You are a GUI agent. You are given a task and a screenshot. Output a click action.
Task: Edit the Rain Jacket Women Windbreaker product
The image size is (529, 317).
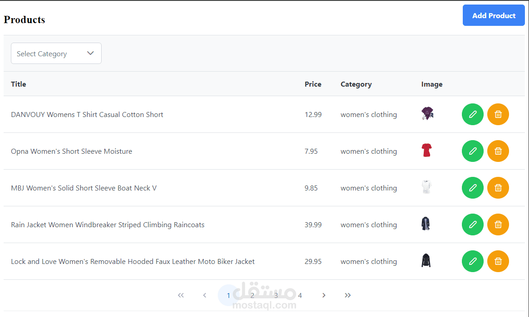(x=472, y=224)
